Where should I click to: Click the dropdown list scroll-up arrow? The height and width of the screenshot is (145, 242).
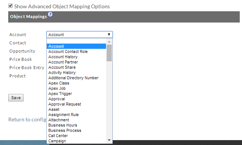coord(109,42)
